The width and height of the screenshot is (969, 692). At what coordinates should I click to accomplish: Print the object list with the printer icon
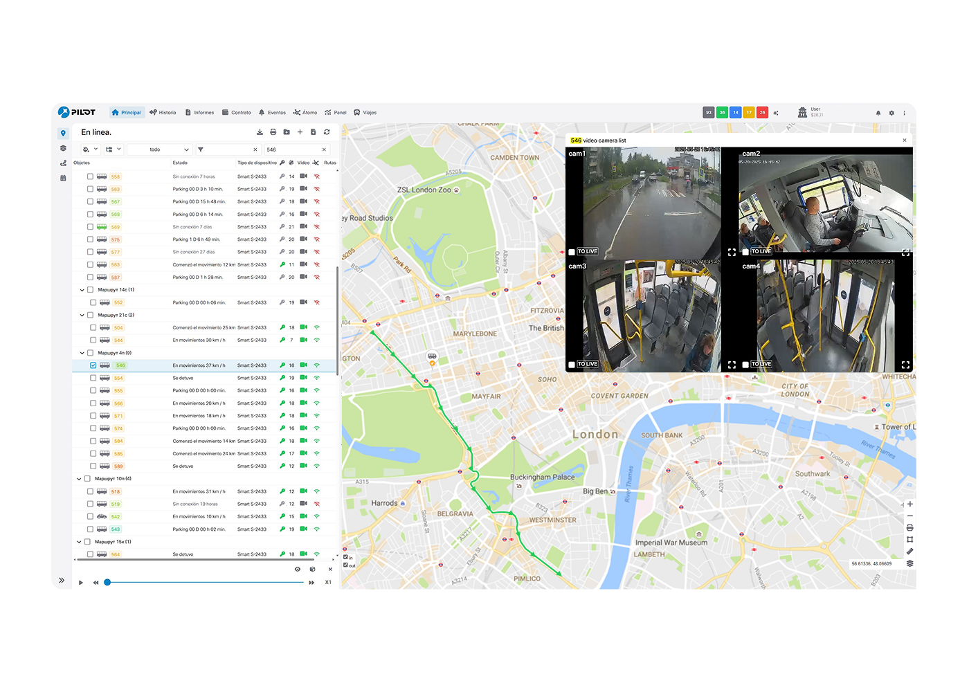pos(273,132)
